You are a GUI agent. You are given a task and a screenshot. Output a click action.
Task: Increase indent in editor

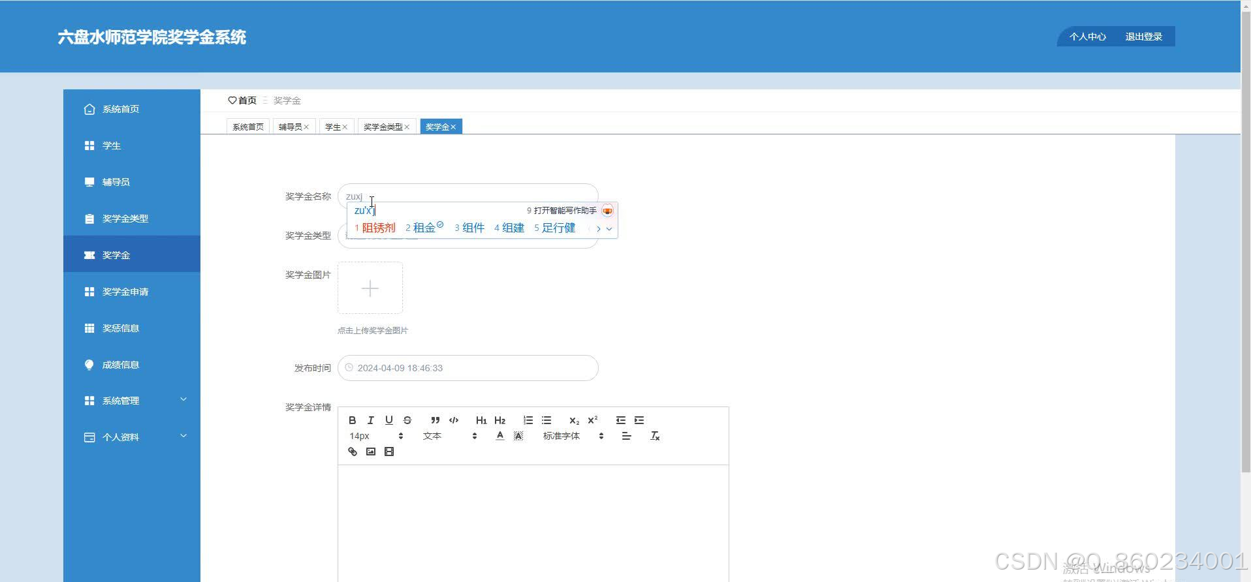tap(639, 420)
